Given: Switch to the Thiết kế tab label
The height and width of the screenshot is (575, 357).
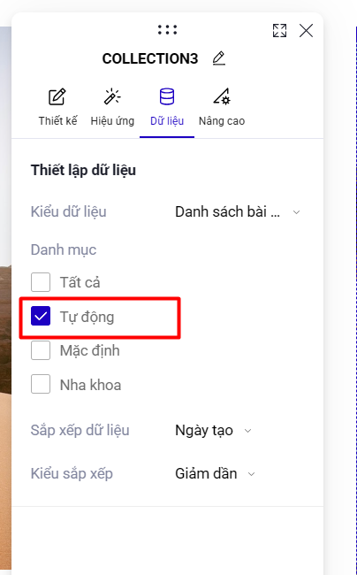Looking at the screenshot, I should coord(57,121).
